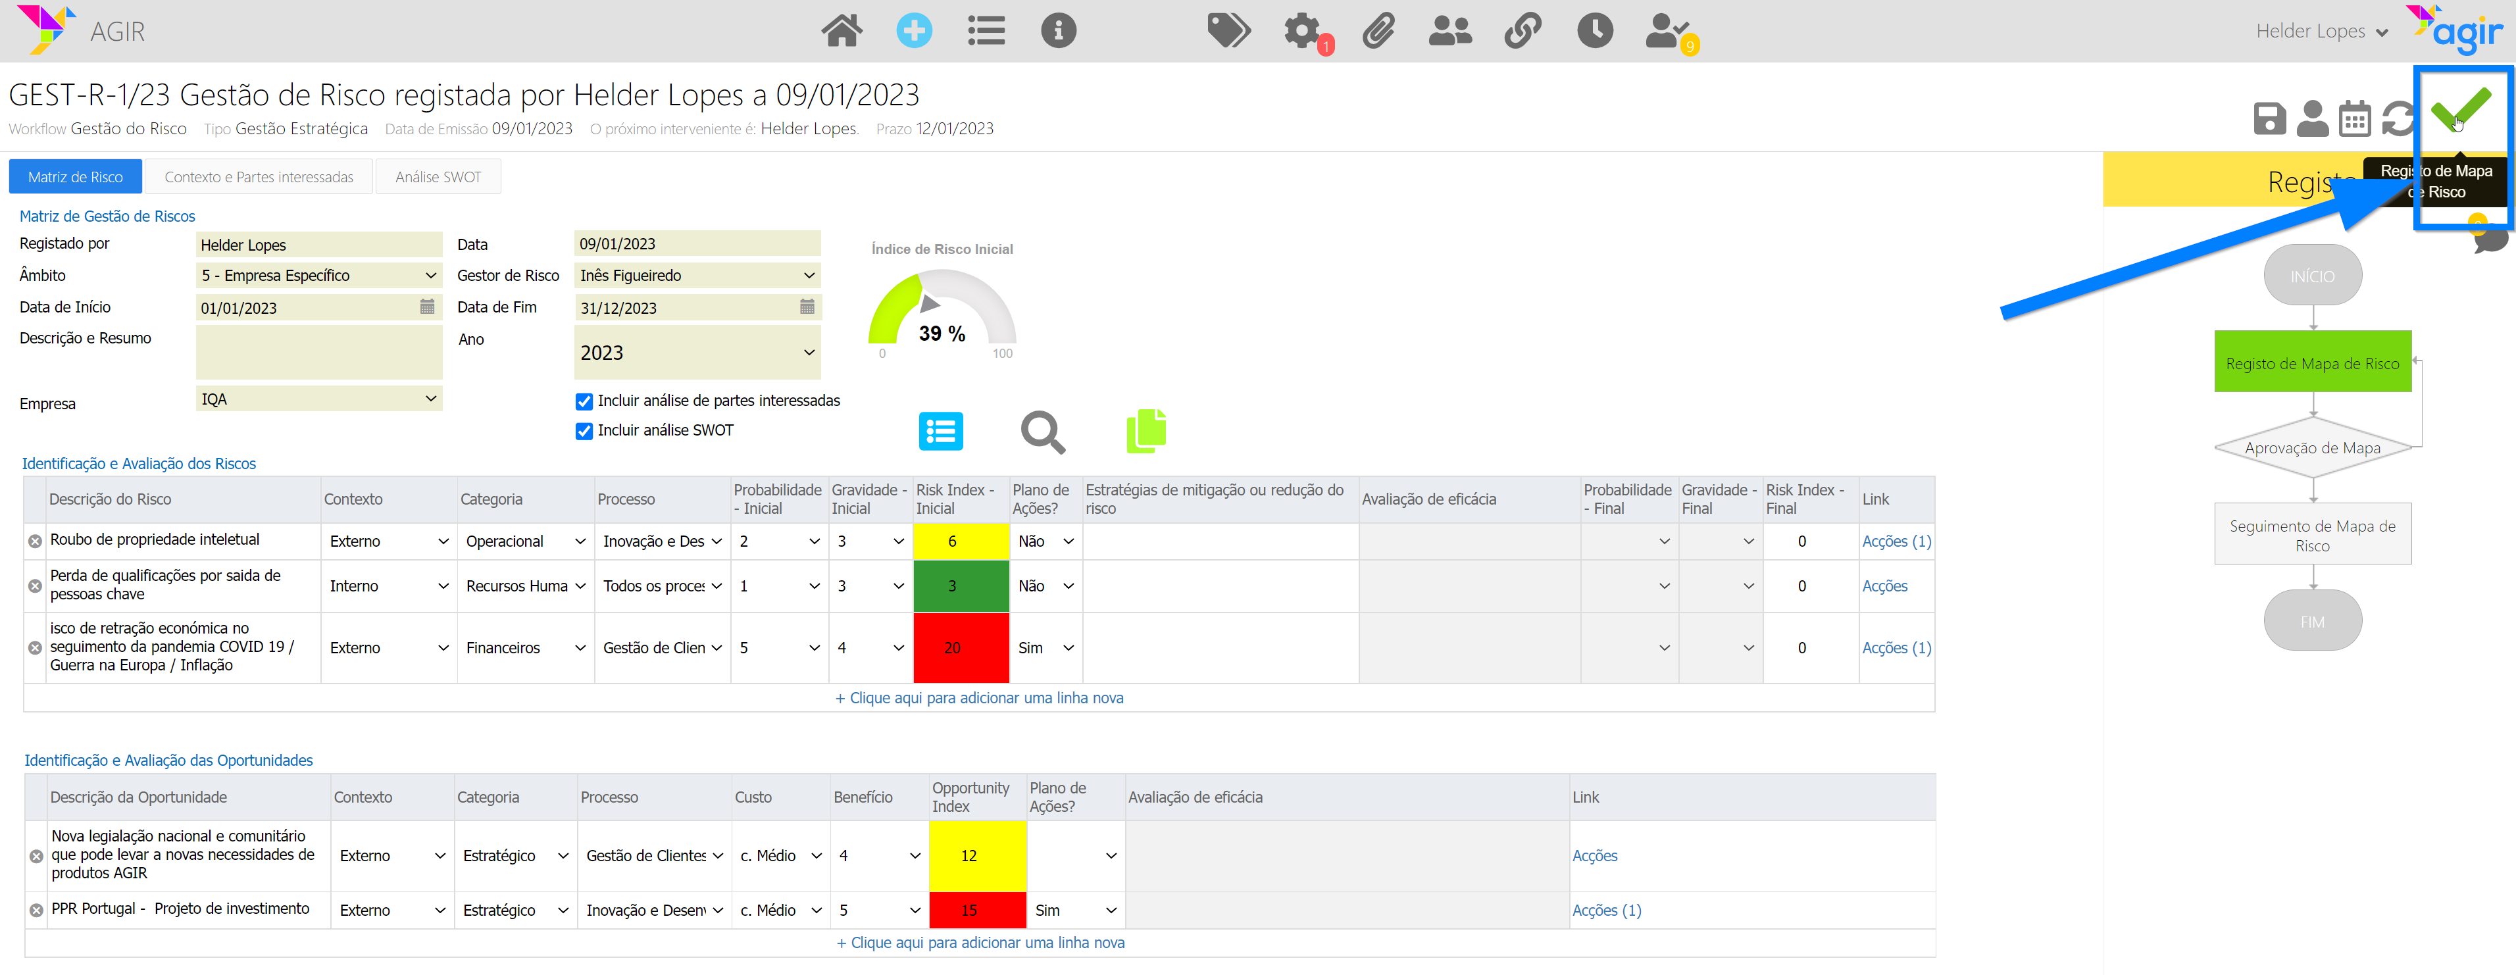Screen dimensions: 2516x975
Task: Click the blue plus add icon
Action: tap(913, 32)
